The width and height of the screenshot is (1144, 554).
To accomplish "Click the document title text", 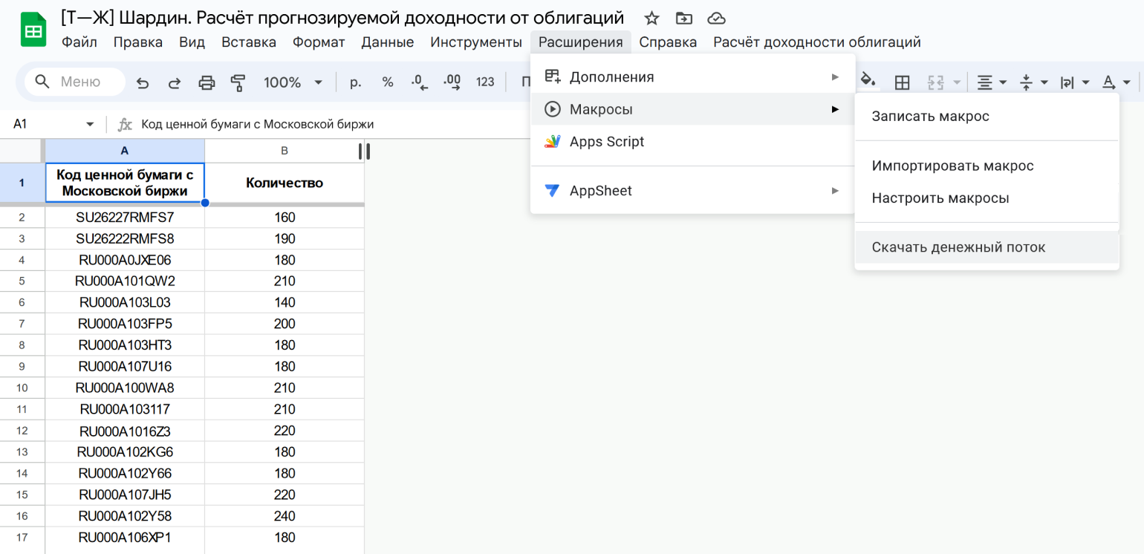I will click(342, 19).
